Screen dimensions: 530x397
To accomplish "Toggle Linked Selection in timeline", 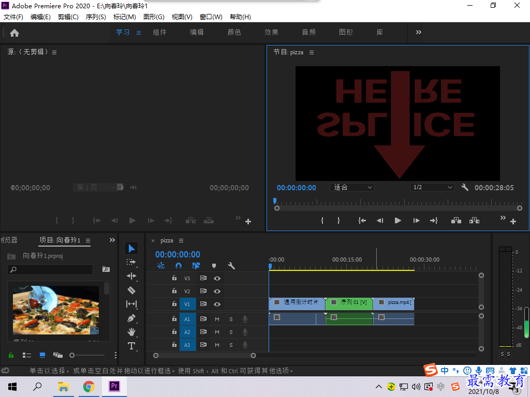I will [x=196, y=266].
